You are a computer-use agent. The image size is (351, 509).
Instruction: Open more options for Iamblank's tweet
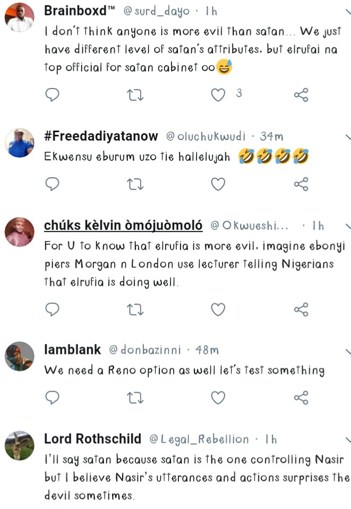pyautogui.click(x=347, y=350)
